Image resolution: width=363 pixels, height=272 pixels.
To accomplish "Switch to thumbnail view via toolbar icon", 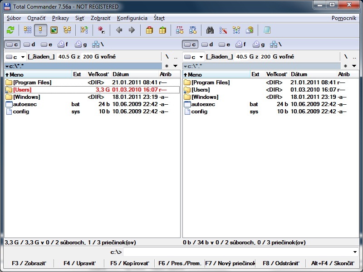I will (x=54, y=30).
